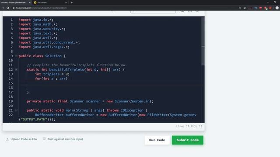Screen dimensions: 280x157
Task: Click 'import java.math.*;' on line 2
Action: point(38,24)
